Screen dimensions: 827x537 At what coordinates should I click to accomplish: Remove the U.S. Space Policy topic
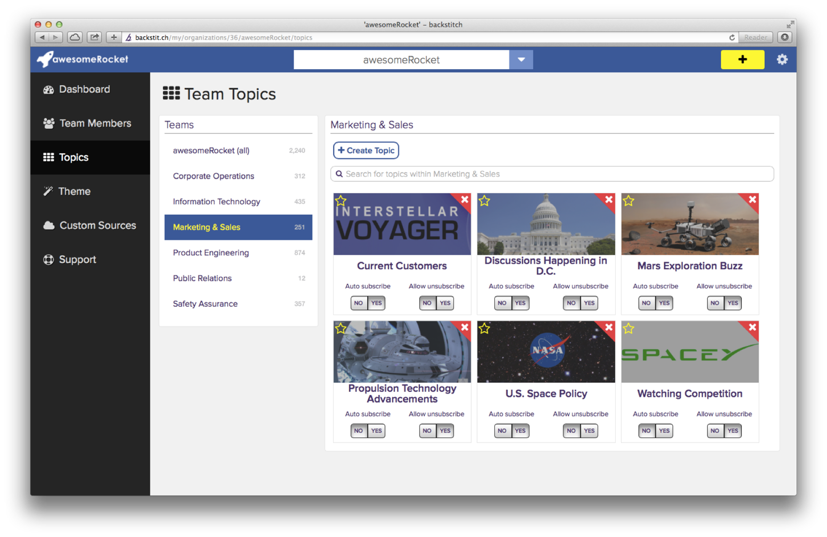(609, 327)
